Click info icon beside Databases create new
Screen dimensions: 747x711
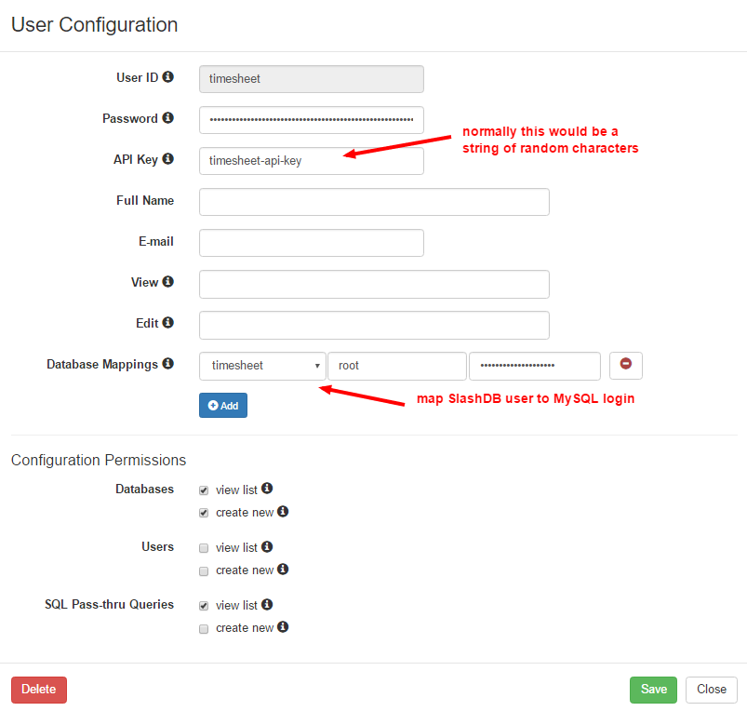click(283, 511)
